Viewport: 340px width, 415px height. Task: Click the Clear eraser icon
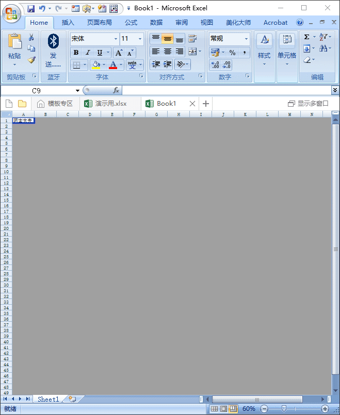pyautogui.click(x=306, y=60)
